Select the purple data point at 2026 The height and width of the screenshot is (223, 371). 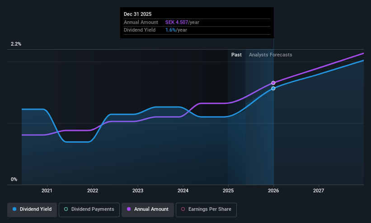273,83
